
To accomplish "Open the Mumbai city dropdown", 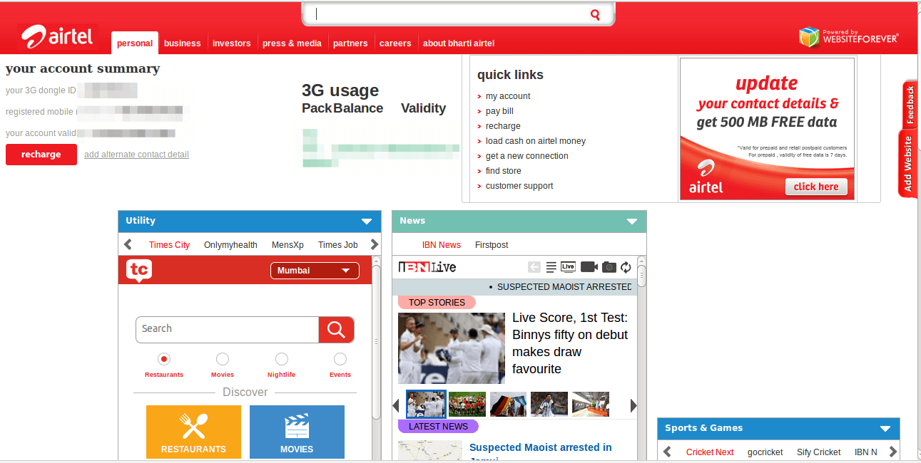I will click(x=315, y=271).
